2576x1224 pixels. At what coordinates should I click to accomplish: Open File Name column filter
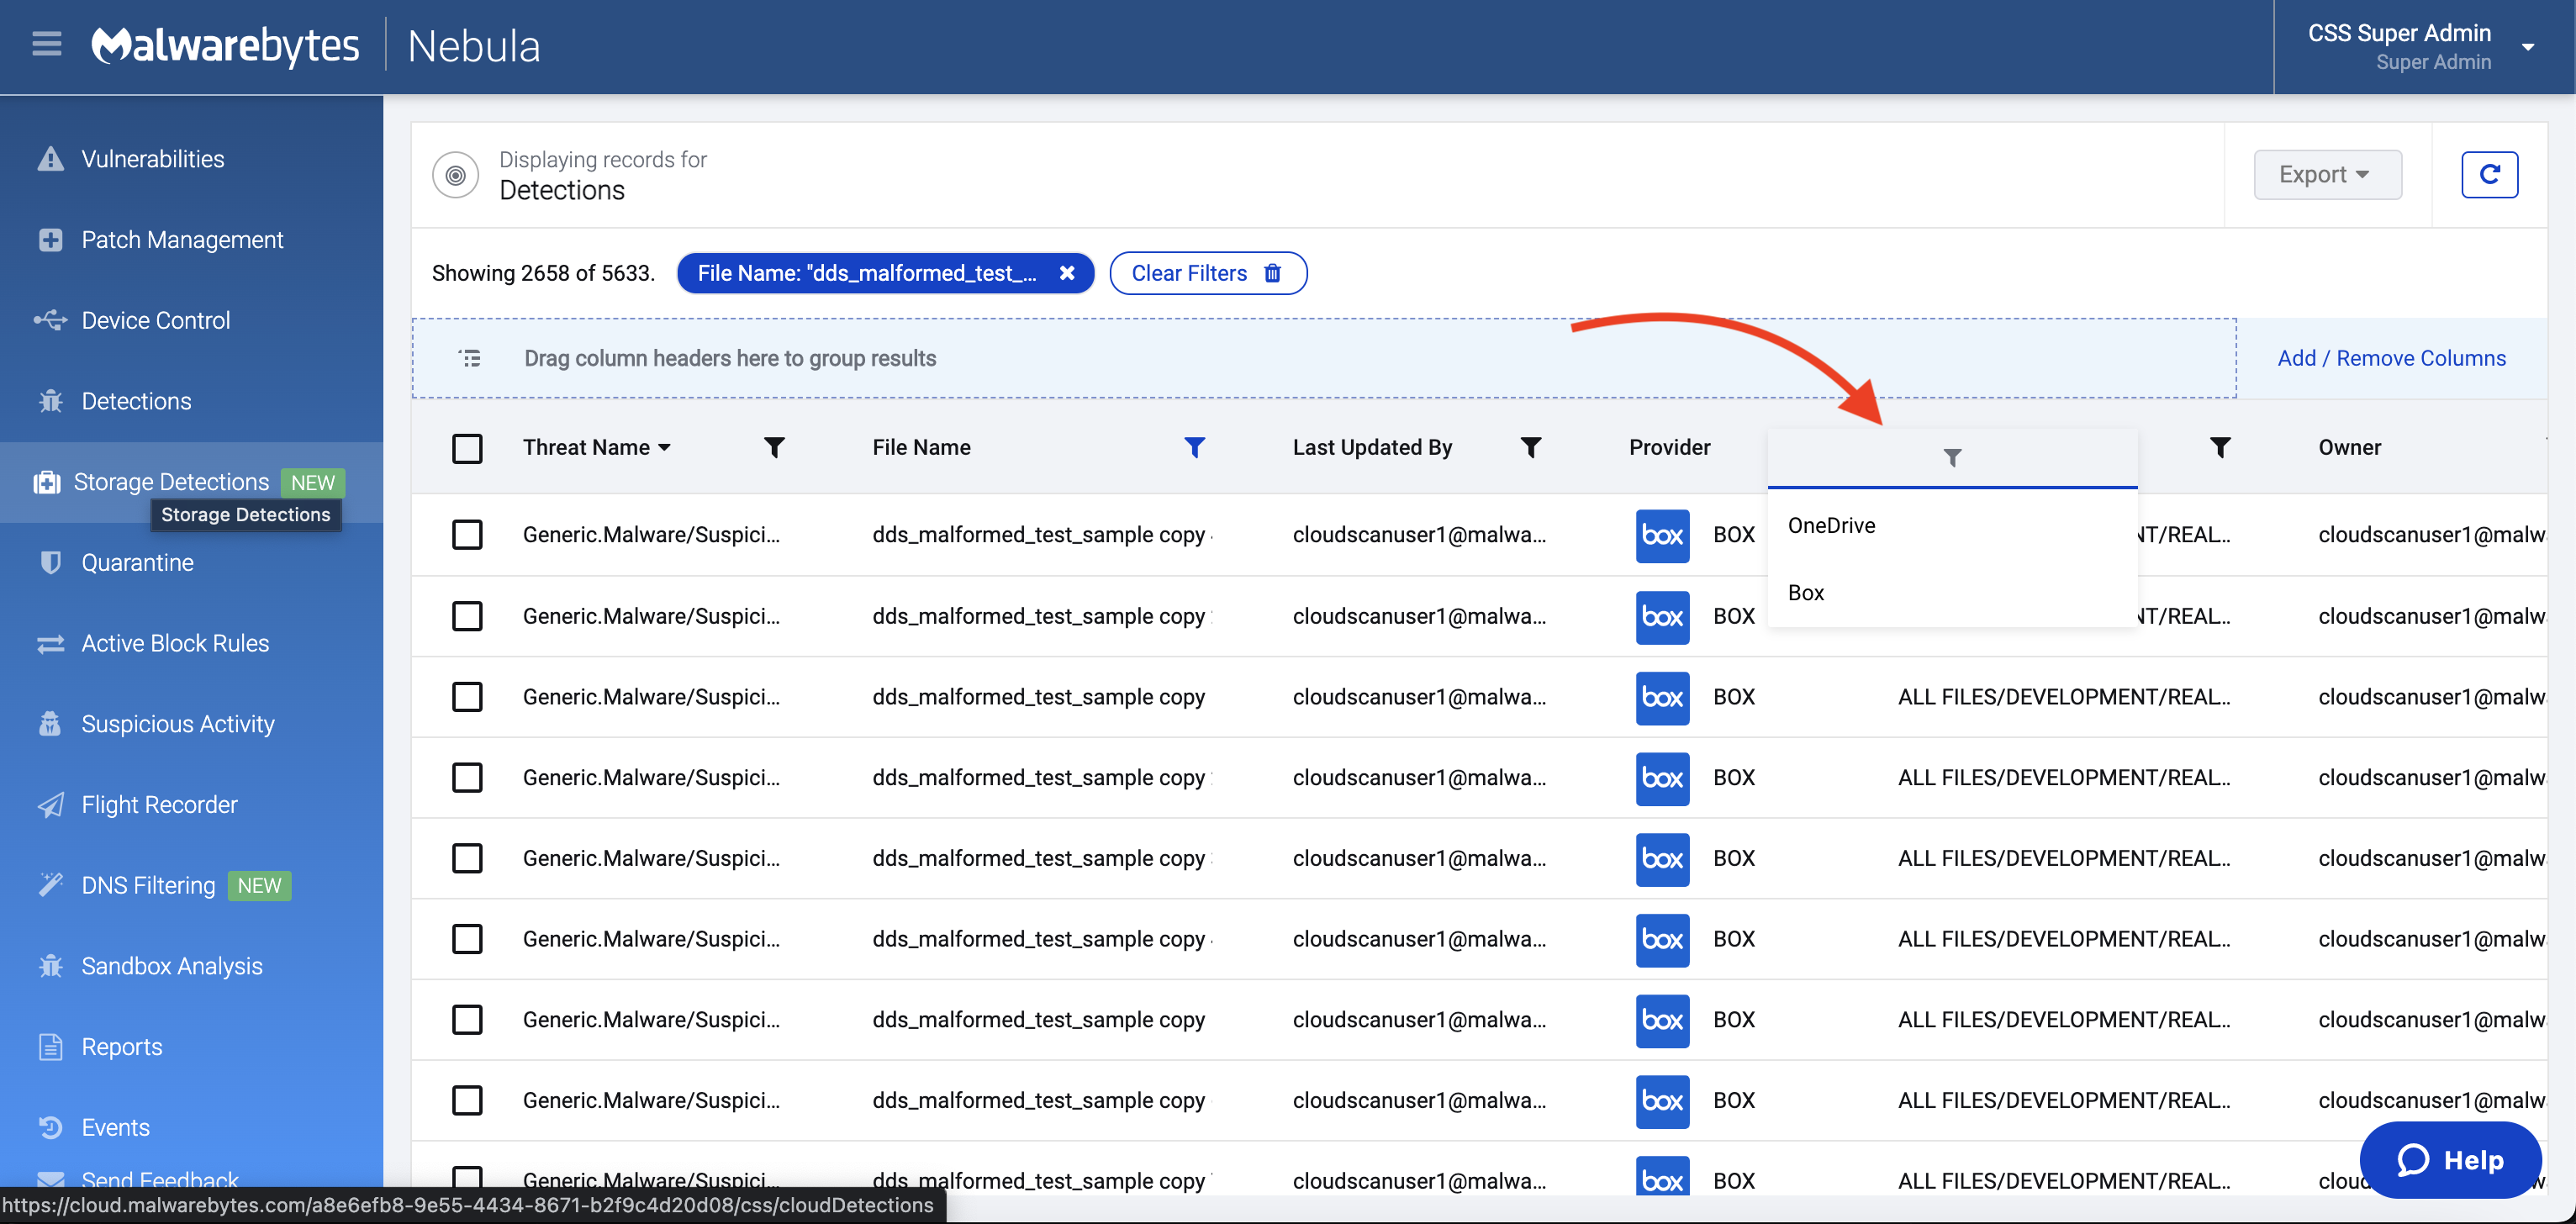click(1194, 447)
